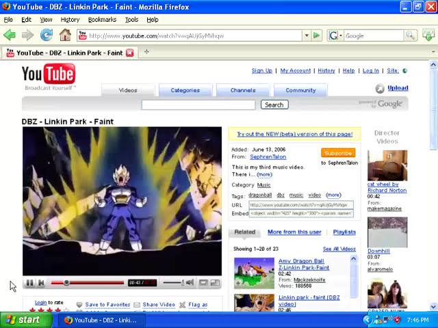Screen dimensions: 438x328
Task: Open the Edit menu
Action: 26,20
